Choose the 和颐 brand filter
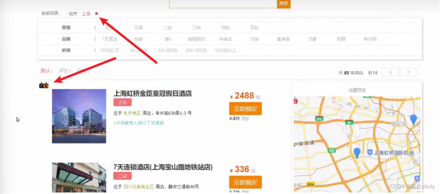The height and width of the screenshot is (194, 440). pos(341,39)
